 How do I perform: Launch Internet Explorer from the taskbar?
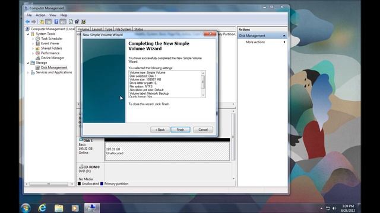[x=42, y=208]
